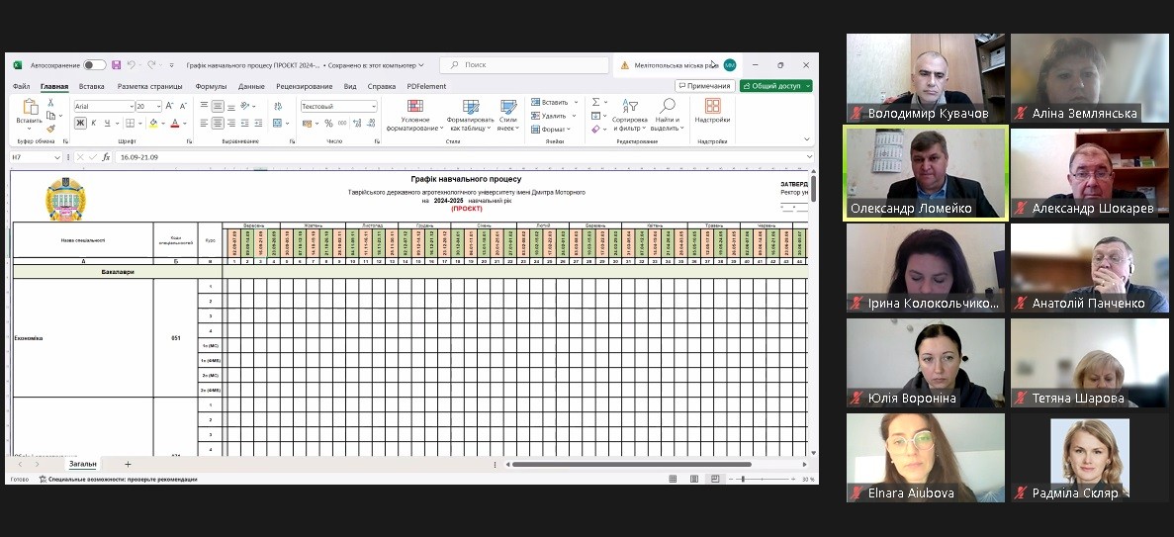Open Сортировка и фильтр menu
Screen dimensions: 1174x537
click(630, 116)
